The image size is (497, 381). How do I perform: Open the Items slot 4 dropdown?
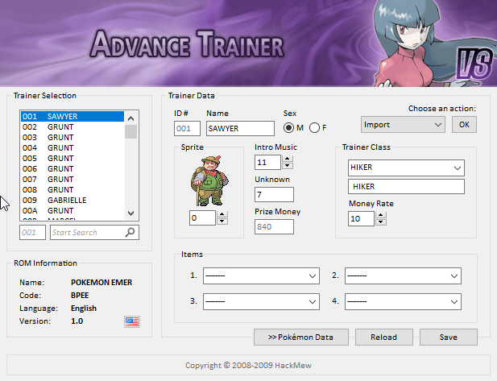coord(403,301)
